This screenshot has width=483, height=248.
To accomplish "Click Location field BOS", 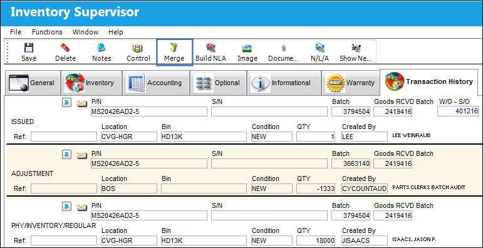I will (x=129, y=189).
